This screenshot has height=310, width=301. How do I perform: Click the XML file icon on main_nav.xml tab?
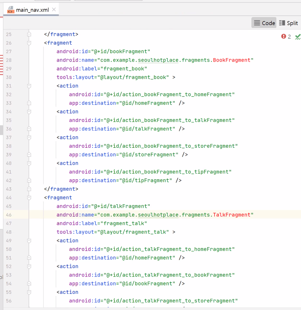pyautogui.click(x=11, y=10)
